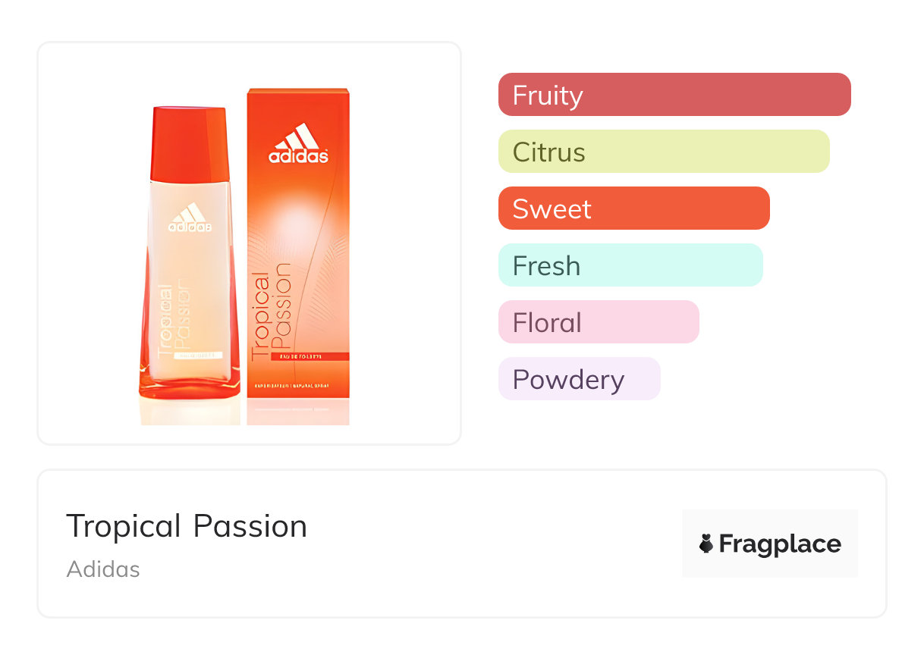Click the red Eau de Toilette box label
The height and width of the screenshot is (655, 924).
pyautogui.click(x=298, y=356)
